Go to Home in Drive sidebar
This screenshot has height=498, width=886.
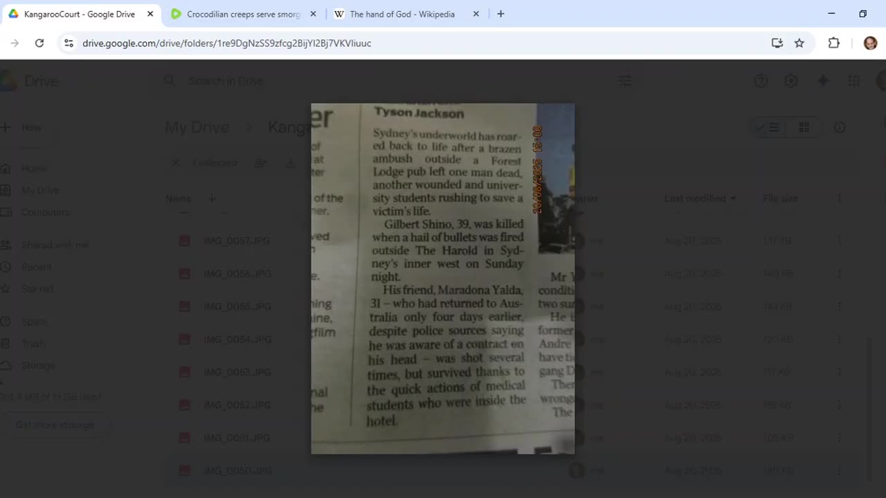[x=33, y=168]
